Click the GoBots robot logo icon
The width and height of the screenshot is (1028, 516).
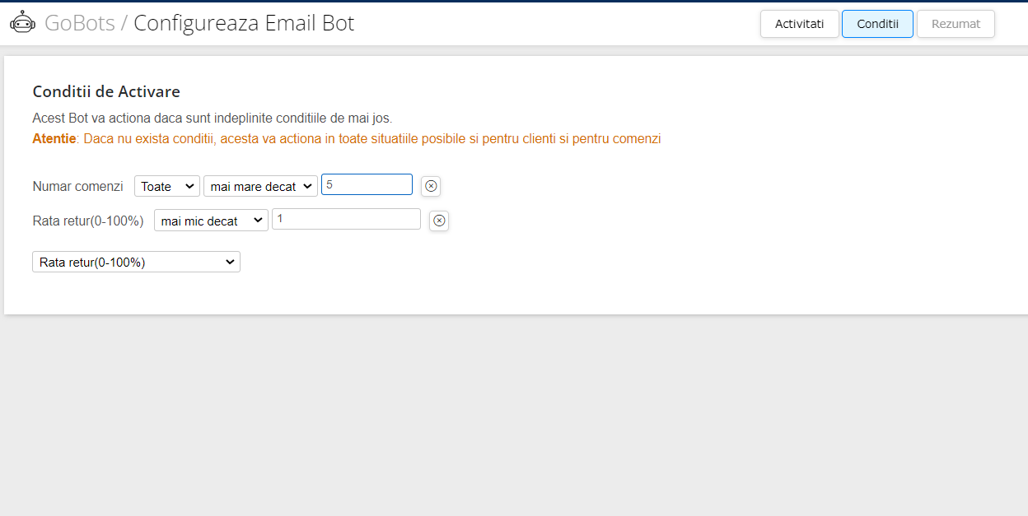pyautogui.click(x=23, y=23)
